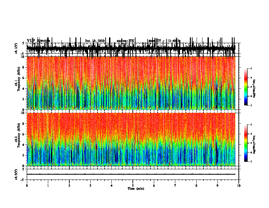
Task: Click '-5' on the ch.2 colorbar
Action: click(x=251, y=143)
